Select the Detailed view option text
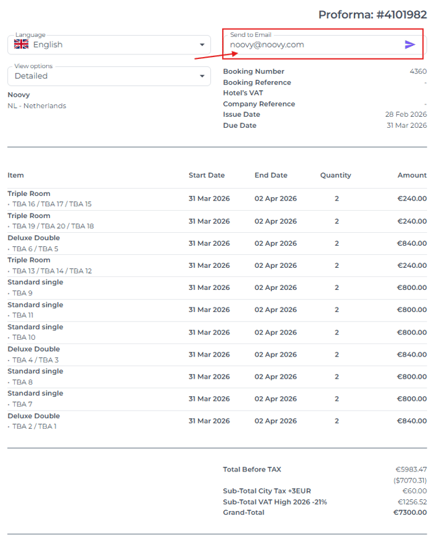The height and width of the screenshot is (535, 435). pyautogui.click(x=31, y=76)
